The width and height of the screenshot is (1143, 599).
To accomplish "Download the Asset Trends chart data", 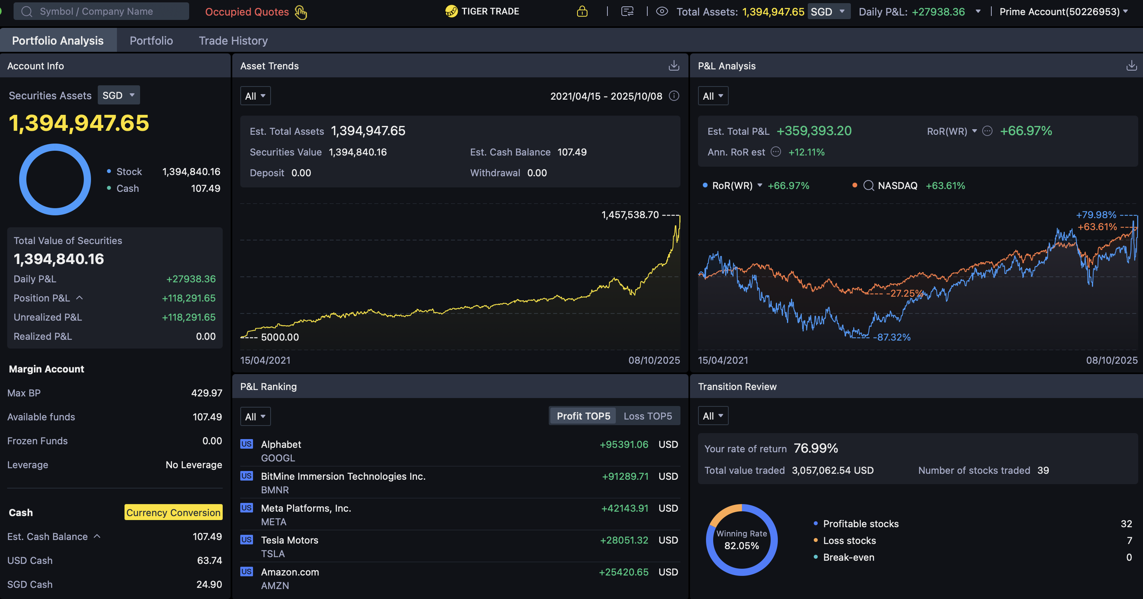I will point(673,65).
